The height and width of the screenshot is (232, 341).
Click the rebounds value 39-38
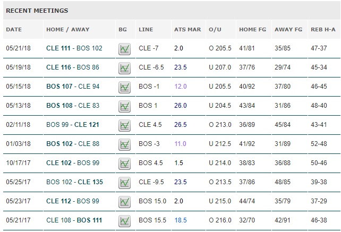pos(319,182)
